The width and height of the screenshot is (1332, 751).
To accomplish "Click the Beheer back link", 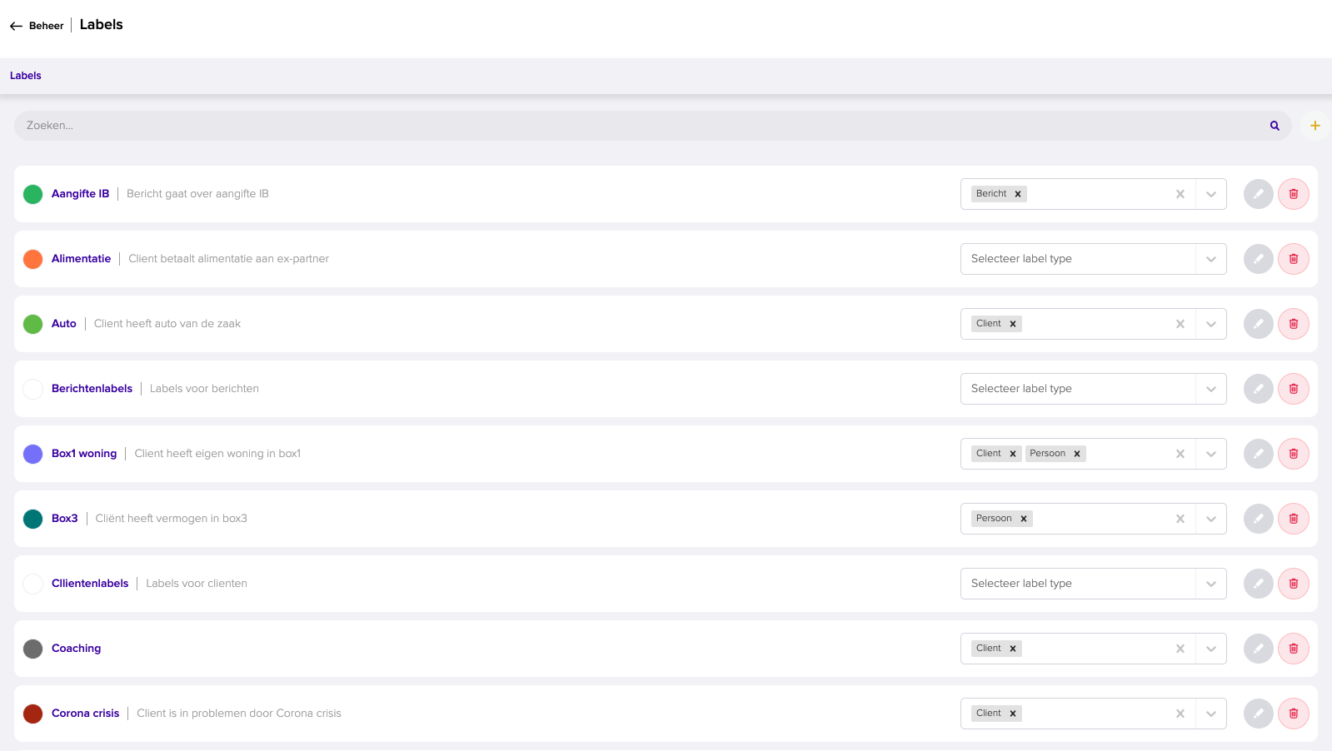I will click(x=46, y=26).
